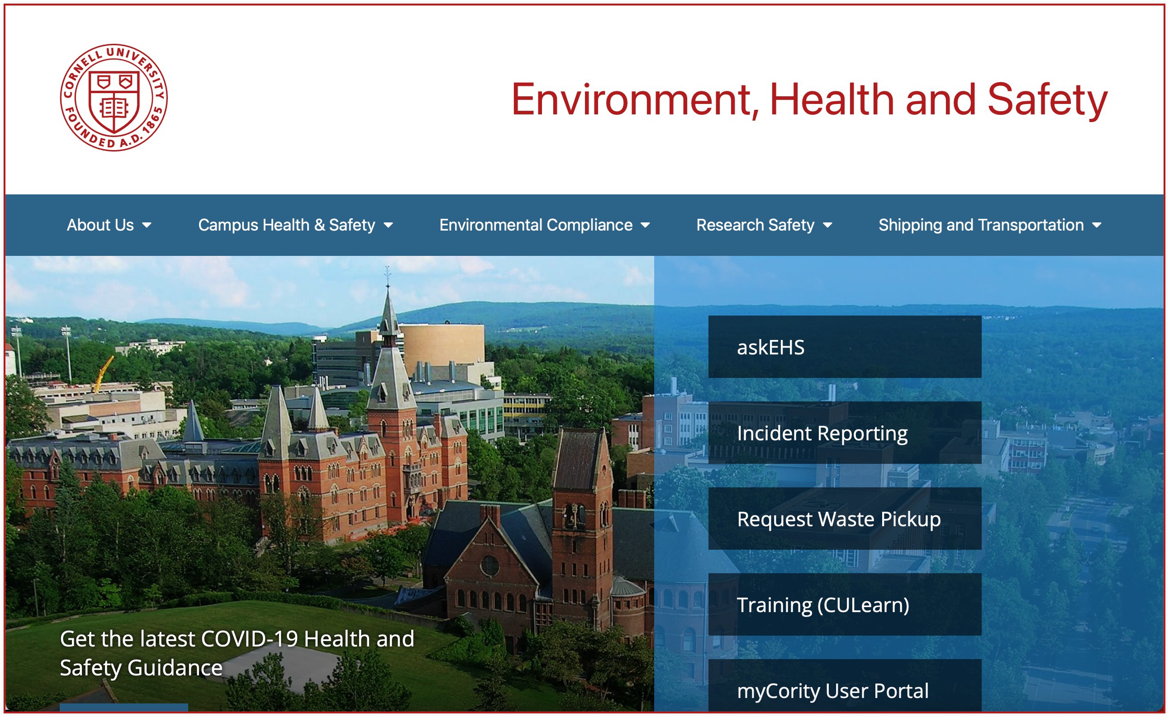
Task: Open the myCority User Portal
Action: click(x=845, y=685)
